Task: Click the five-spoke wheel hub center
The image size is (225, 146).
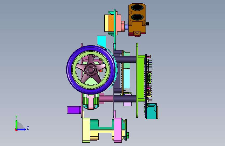Action: (x=91, y=70)
